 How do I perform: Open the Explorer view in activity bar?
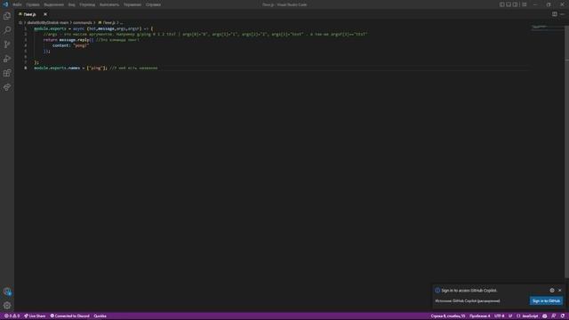tap(7, 16)
